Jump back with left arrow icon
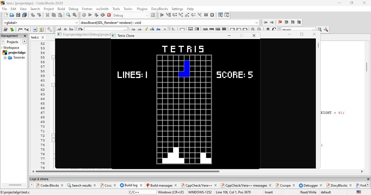Screen dimensions: 371x195 tap(265, 22)
